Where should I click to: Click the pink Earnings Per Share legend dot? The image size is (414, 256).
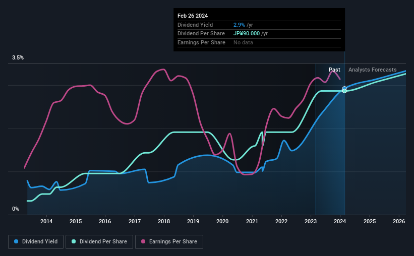point(143,241)
